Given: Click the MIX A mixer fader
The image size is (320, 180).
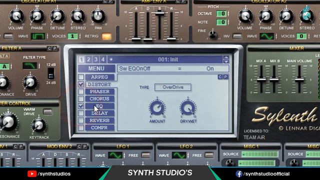Looking at the screenshot, I should click(261, 80).
